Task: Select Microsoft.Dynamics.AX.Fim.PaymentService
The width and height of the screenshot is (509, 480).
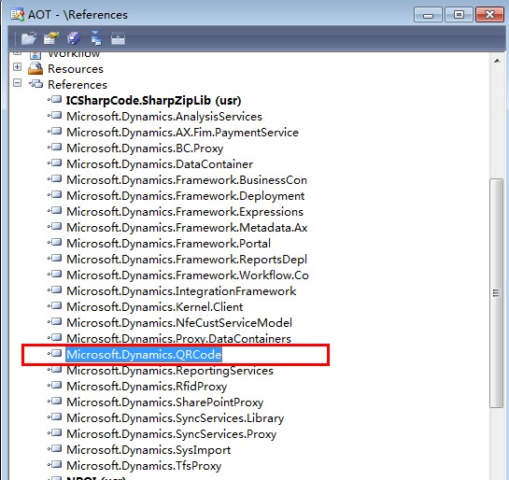Action: pyautogui.click(x=182, y=133)
